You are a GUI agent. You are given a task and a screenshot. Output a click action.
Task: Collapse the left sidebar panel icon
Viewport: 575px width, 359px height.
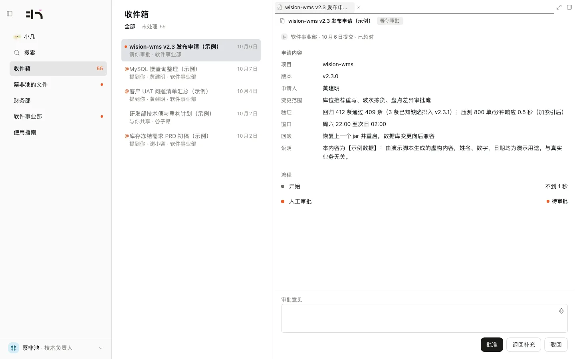coord(10,14)
